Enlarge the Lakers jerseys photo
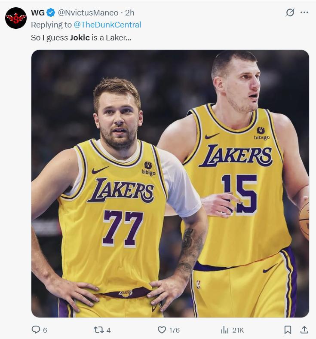This screenshot has height=339, width=316. tap(170, 183)
